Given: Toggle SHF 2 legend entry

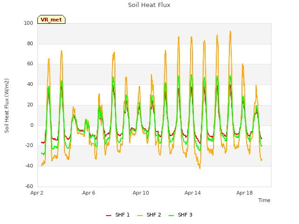Looking at the screenshot, I should coord(149,215).
